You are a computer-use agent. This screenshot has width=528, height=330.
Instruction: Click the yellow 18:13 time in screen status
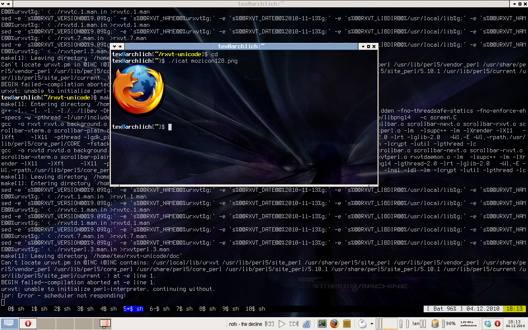(514, 309)
